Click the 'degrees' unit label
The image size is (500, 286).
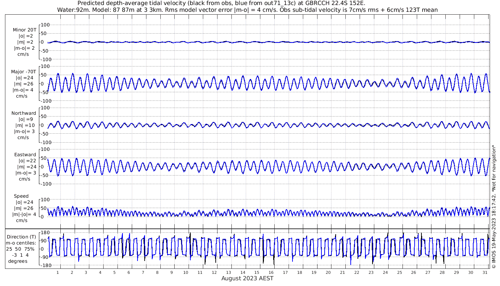pyautogui.click(x=18, y=261)
